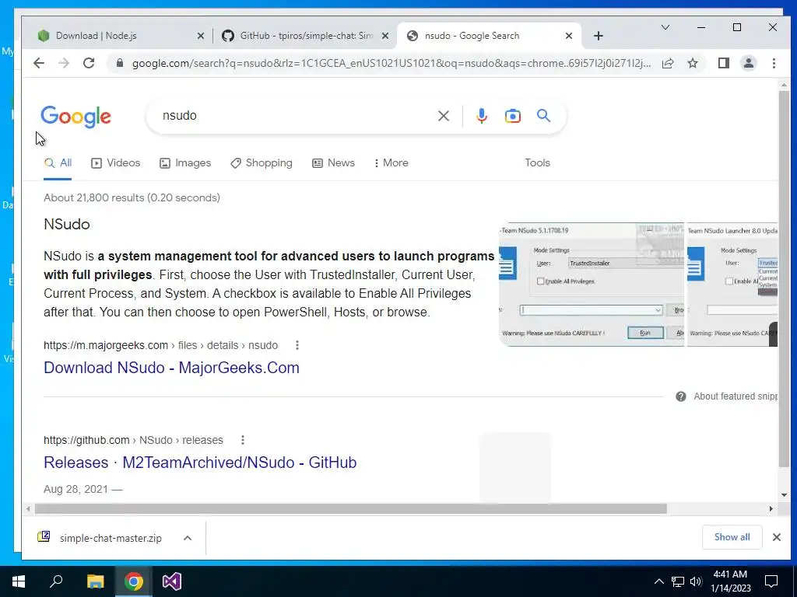Select the nsudo - Google Search tab
This screenshot has width=797, height=597.
tap(488, 36)
